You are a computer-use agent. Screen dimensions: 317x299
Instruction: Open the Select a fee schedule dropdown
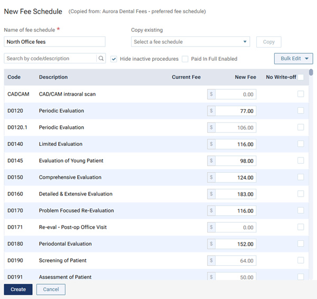(190, 42)
